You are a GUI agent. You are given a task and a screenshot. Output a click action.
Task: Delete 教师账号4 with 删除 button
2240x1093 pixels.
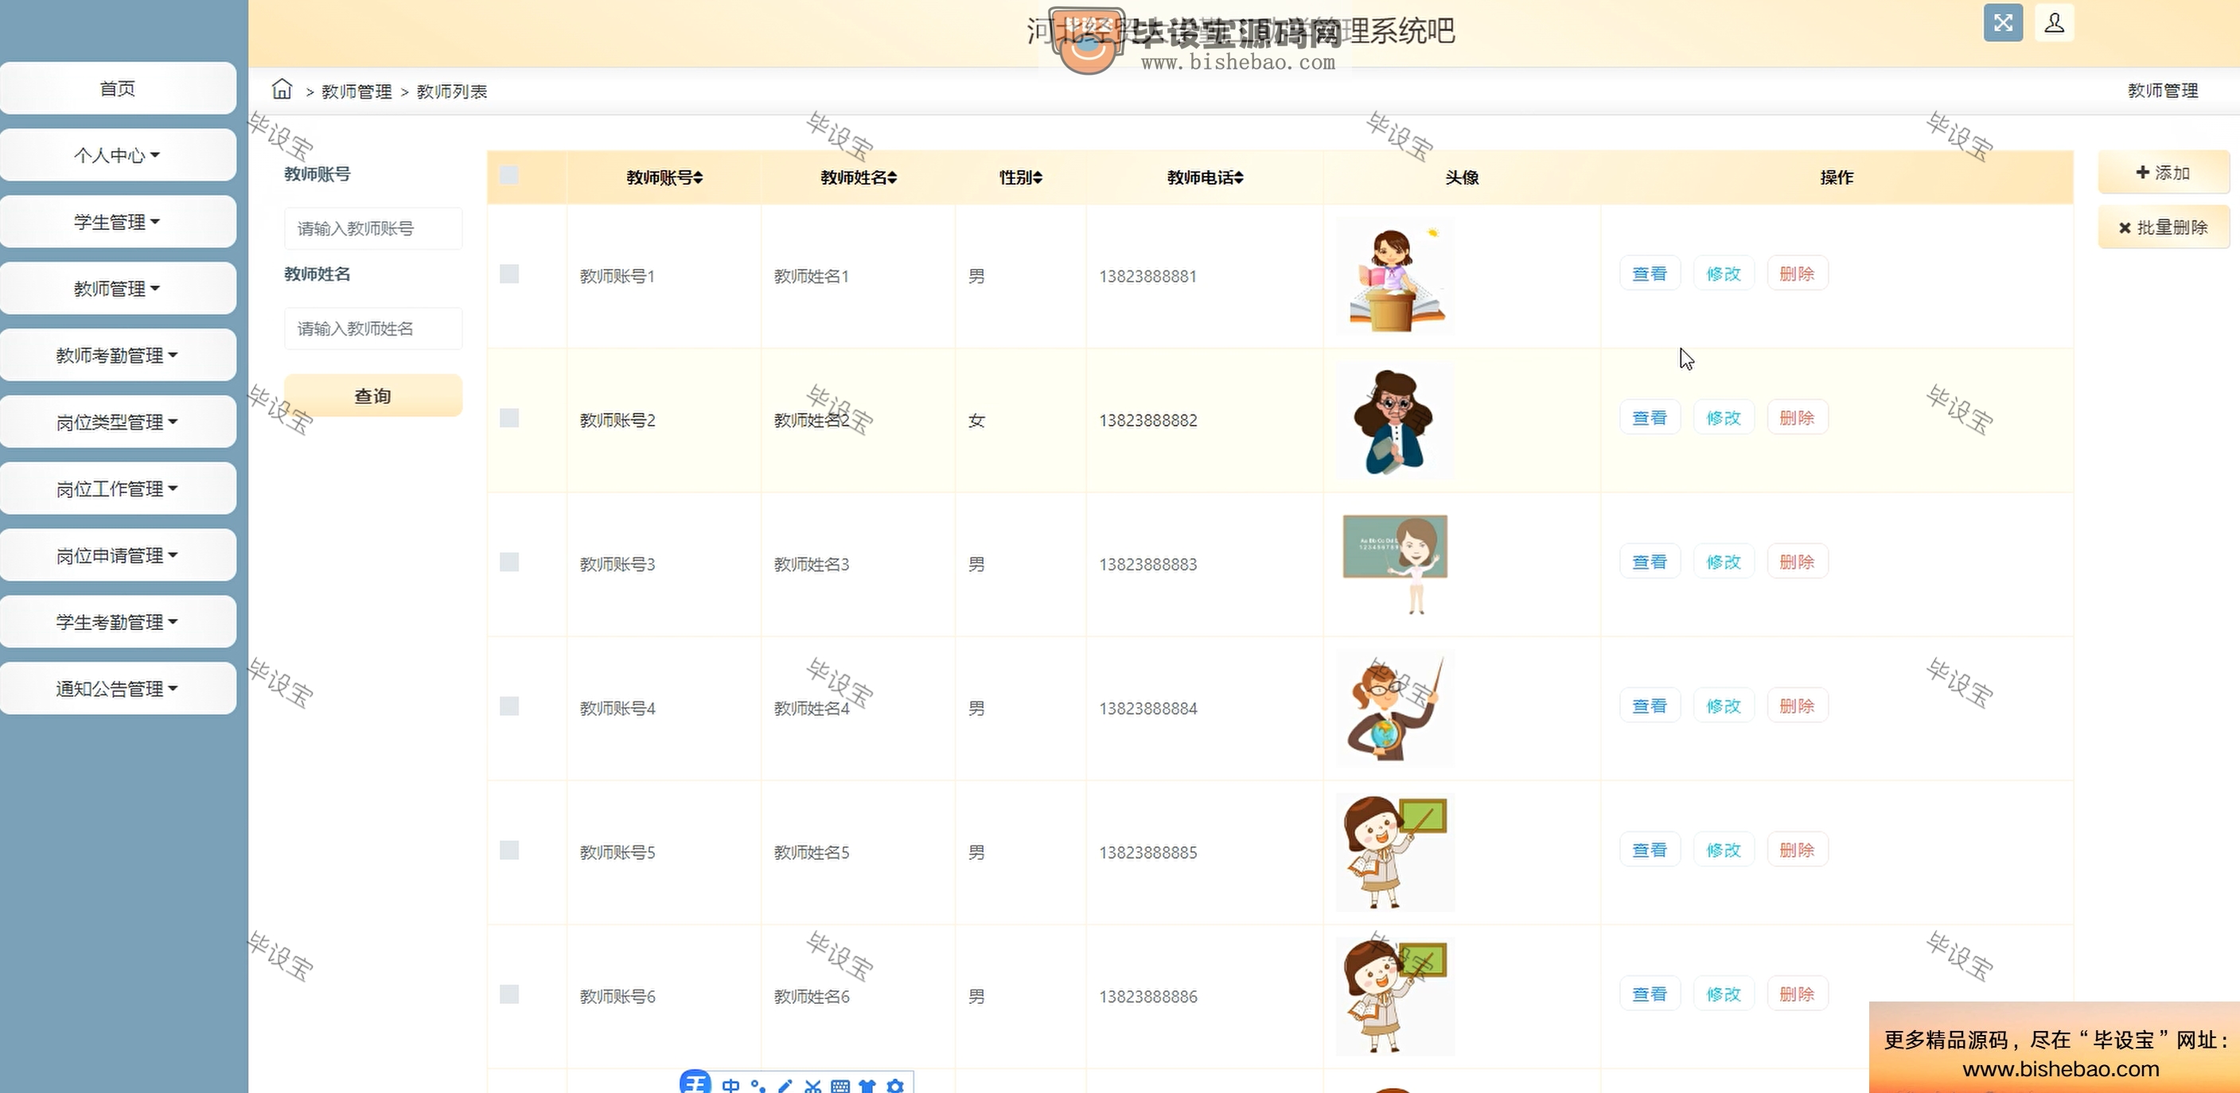pyautogui.click(x=1798, y=706)
